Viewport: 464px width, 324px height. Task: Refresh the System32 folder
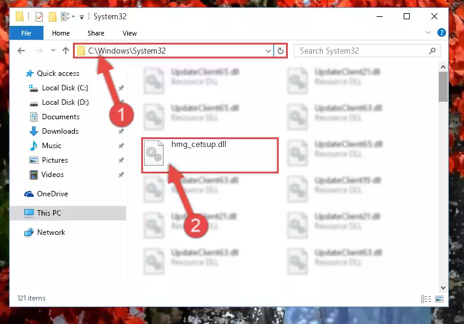280,51
